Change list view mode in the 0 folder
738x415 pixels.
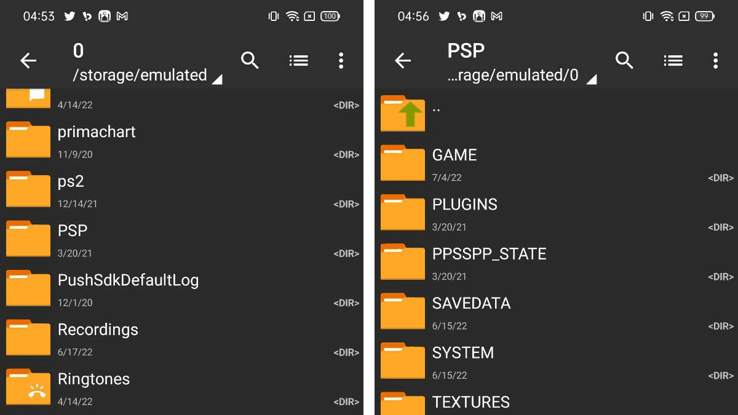tap(298, 60)
